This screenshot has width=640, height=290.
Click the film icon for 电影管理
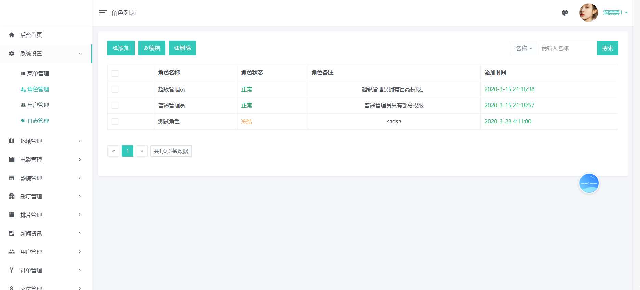[x=12, y=160]
